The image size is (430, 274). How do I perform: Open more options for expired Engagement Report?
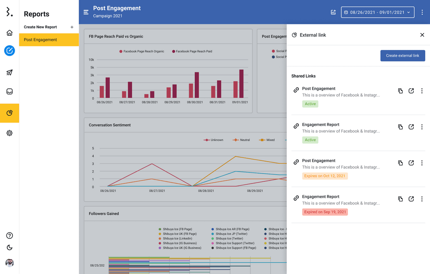[x=422, y=199]
